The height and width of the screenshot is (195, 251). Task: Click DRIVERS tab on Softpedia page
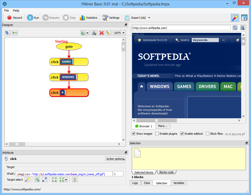tap(207, 86)
